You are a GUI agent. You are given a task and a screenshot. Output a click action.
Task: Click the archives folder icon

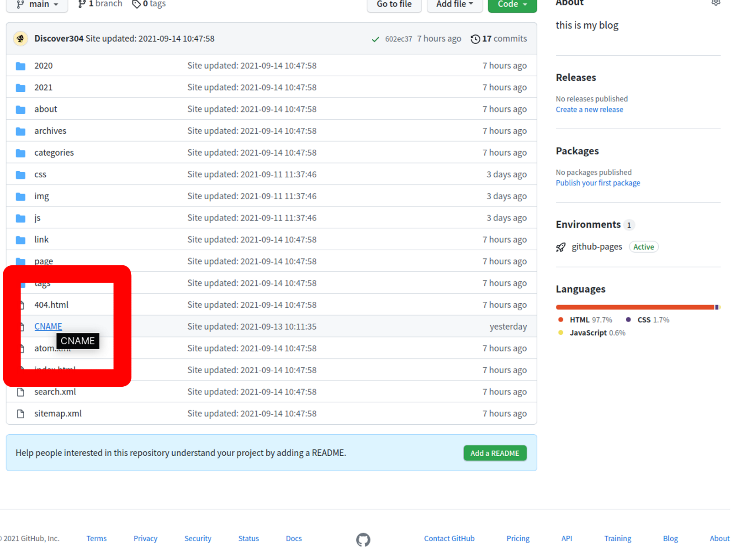tap(21, 132)
